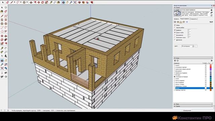Click the update style refresh icon
Viewport: 215px width, 121px height.
211,15
